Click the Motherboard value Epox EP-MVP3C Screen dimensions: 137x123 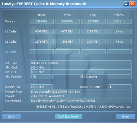pyautogui.click(x=80, y=101)
